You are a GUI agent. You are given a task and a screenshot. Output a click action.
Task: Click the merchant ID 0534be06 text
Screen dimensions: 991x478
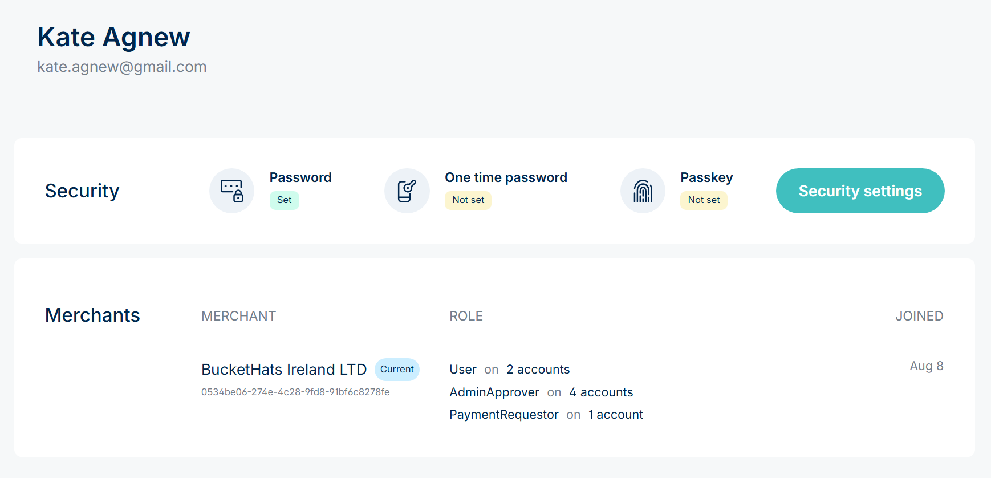pyautogui.click(x=295, y=392)
